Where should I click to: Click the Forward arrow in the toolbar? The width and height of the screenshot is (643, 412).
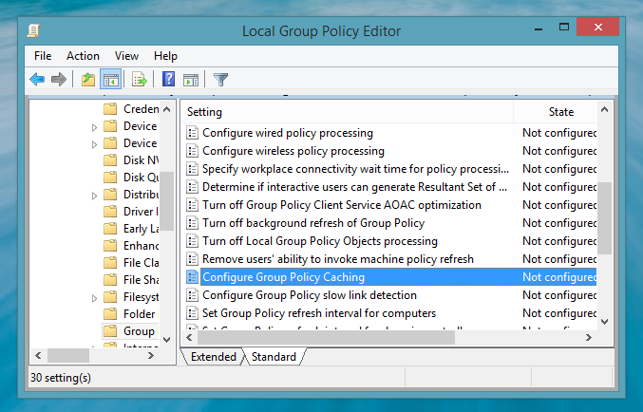(x=59, y=80)
